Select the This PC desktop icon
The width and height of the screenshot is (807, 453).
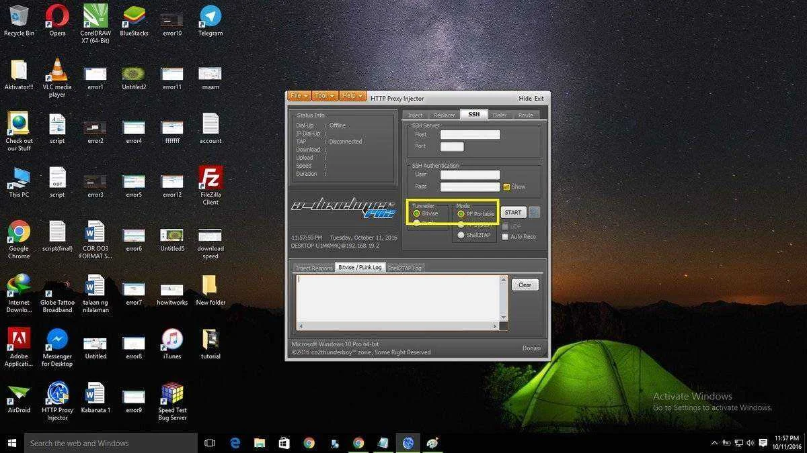(19, 182)
